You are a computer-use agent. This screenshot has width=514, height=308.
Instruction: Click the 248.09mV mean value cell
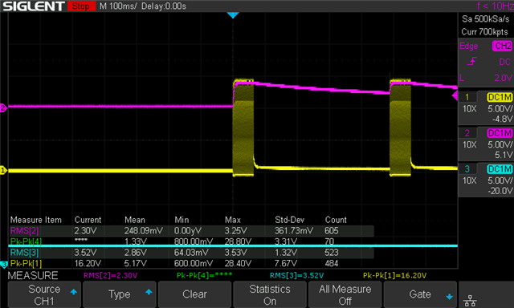pos(144,231)
